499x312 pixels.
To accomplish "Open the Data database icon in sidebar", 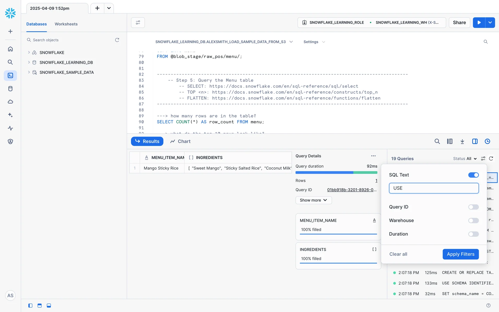I will (x=10, y=89).
